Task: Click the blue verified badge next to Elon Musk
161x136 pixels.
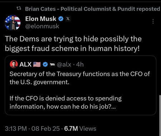Action: 61,19
